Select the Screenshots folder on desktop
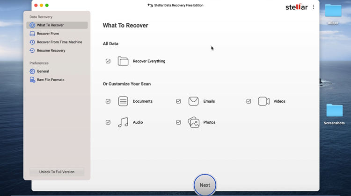Screen dimensions: 351x196 point(334,114)
